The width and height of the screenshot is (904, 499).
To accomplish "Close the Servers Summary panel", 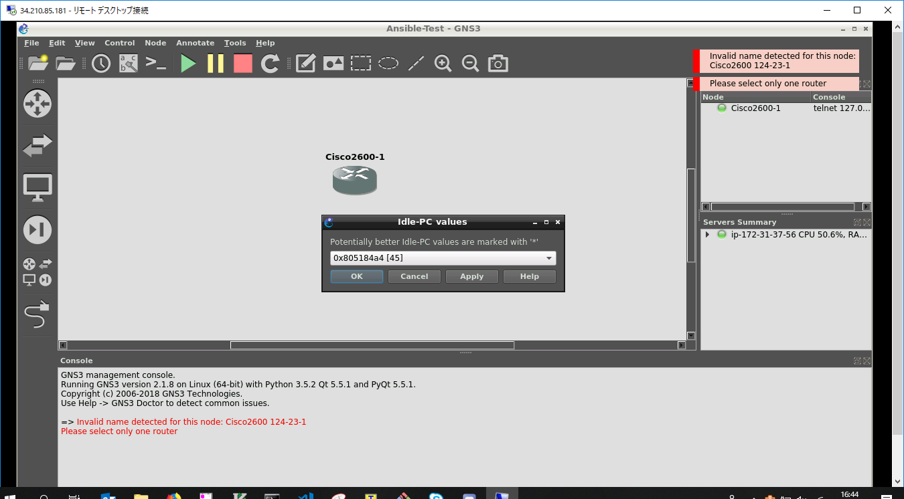I will [x=867, y=223].
